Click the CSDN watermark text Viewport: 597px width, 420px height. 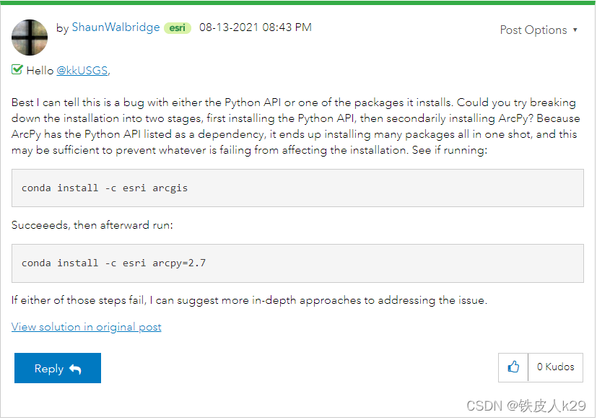[x=525, y=406]
